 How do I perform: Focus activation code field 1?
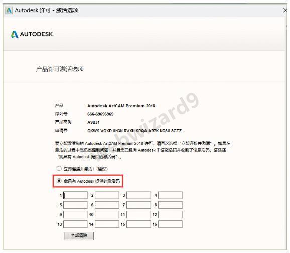75,195
